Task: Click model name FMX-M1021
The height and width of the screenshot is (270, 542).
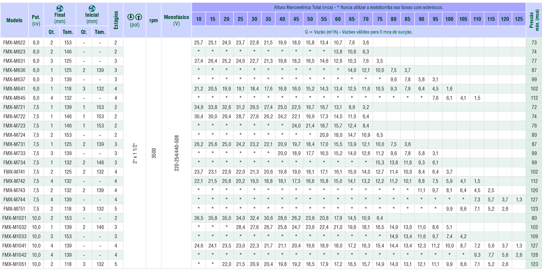Action: [14, 218]
